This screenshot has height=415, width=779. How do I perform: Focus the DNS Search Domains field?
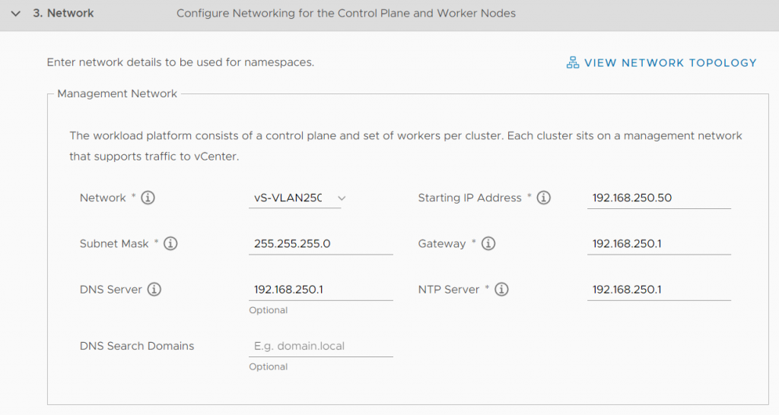coord(320,346)
